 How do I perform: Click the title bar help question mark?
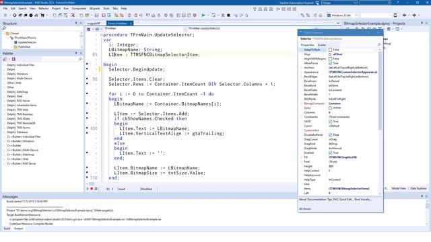398,3
